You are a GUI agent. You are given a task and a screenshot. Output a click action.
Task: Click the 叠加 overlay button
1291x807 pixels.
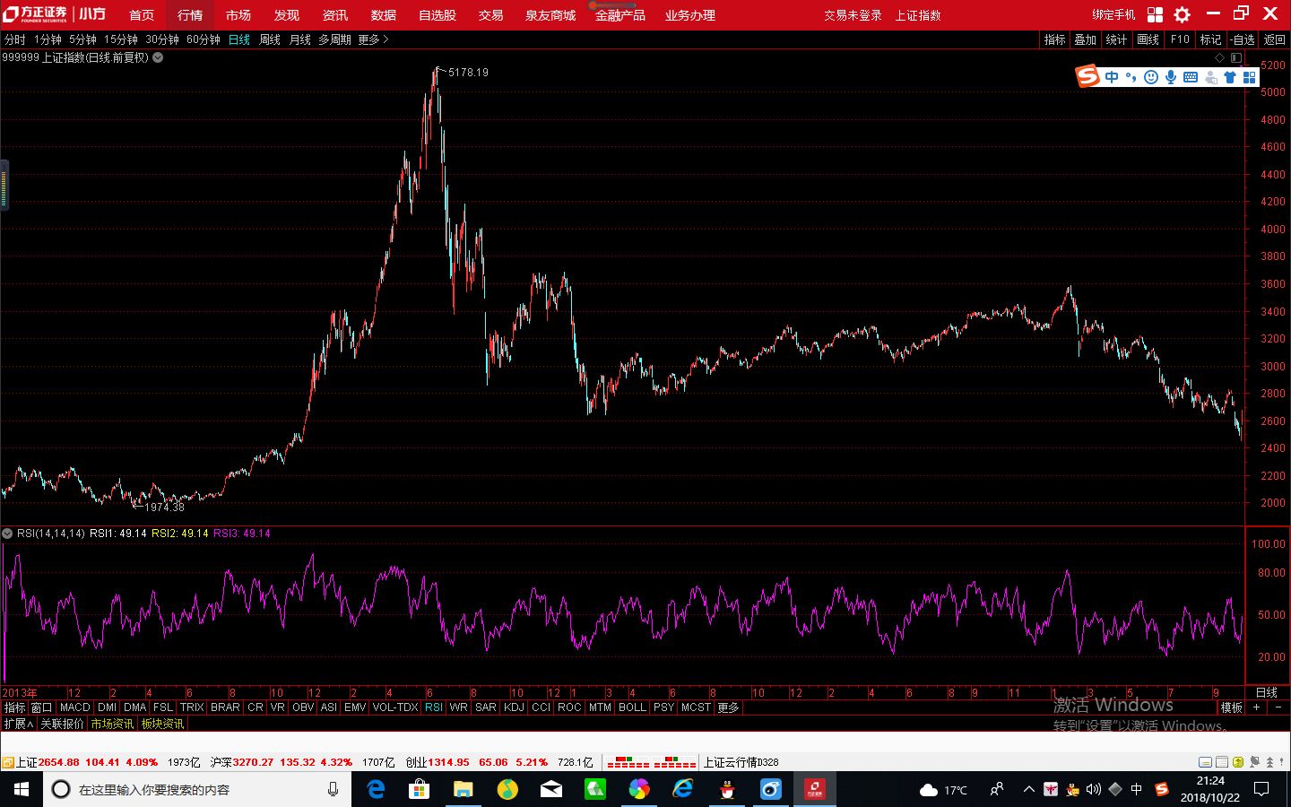coord(1086,39)
